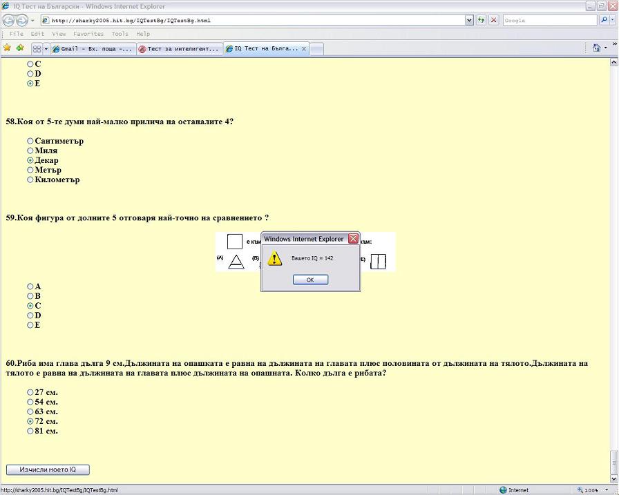
Task: Click the page scrollbar down arrow
Action: tap(614, 479)
